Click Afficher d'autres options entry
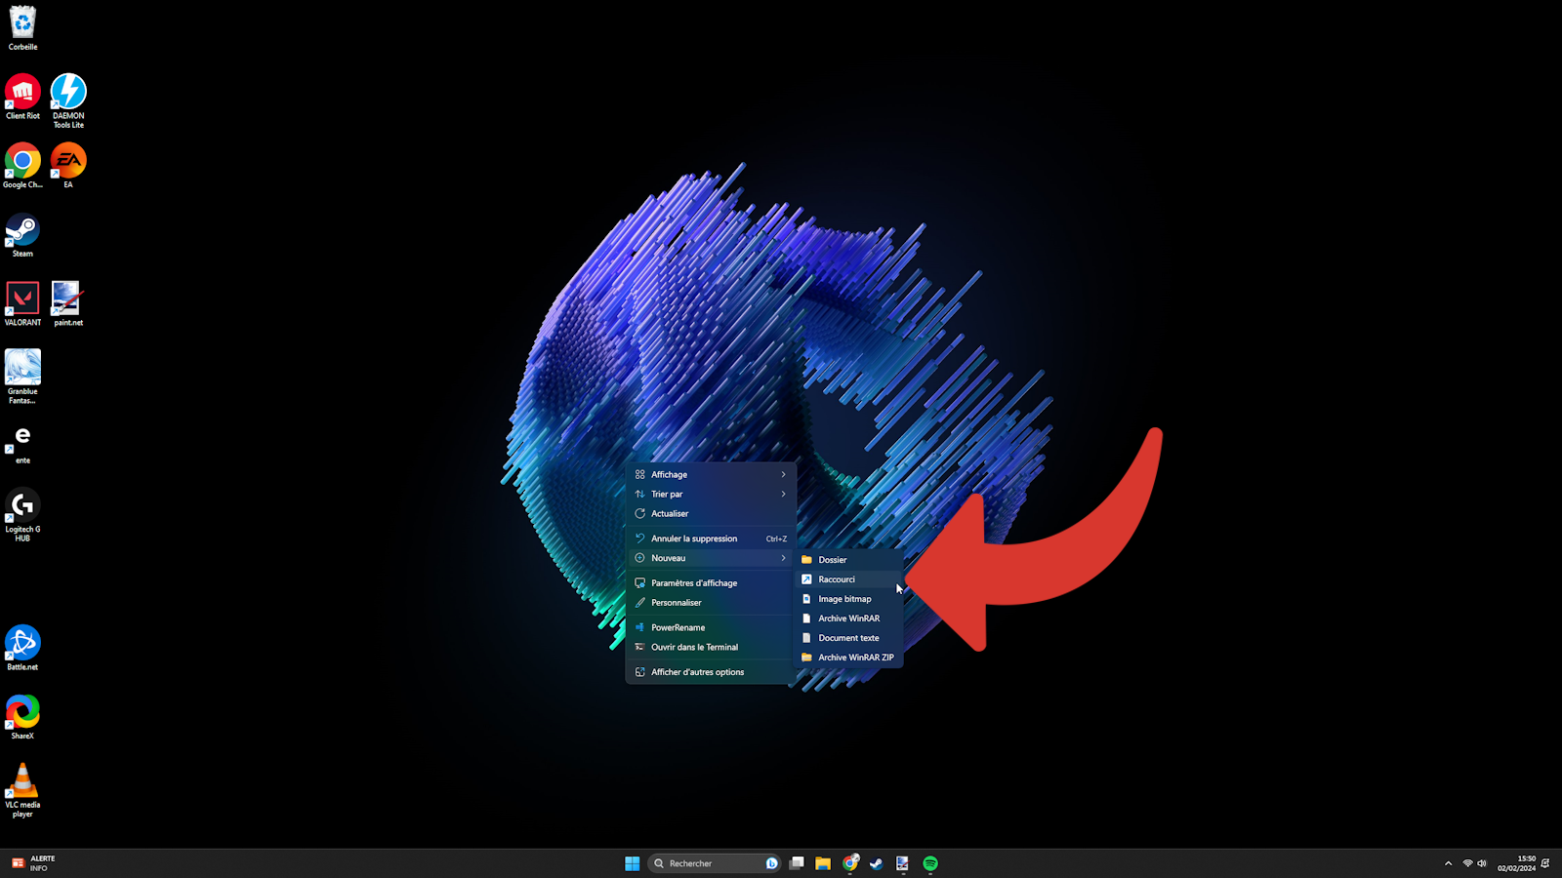The width and height of the screenshot is (1562, 878). pyautogui.click(x=697, y=672)
